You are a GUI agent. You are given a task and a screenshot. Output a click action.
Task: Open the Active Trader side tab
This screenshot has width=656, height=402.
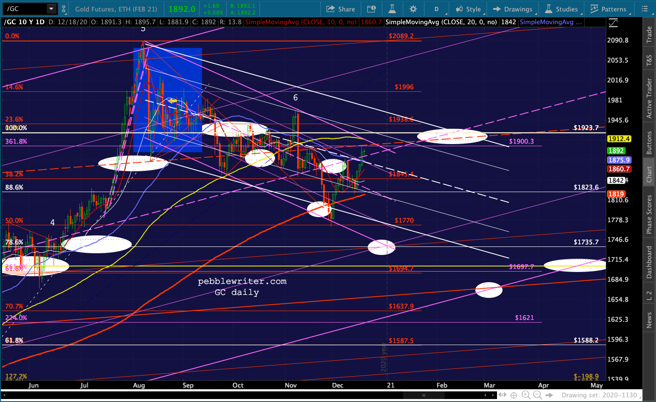649,98
